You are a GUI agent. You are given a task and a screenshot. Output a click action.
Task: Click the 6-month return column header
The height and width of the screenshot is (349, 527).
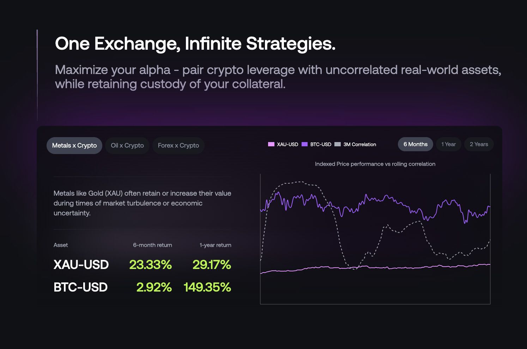(152, 245)
